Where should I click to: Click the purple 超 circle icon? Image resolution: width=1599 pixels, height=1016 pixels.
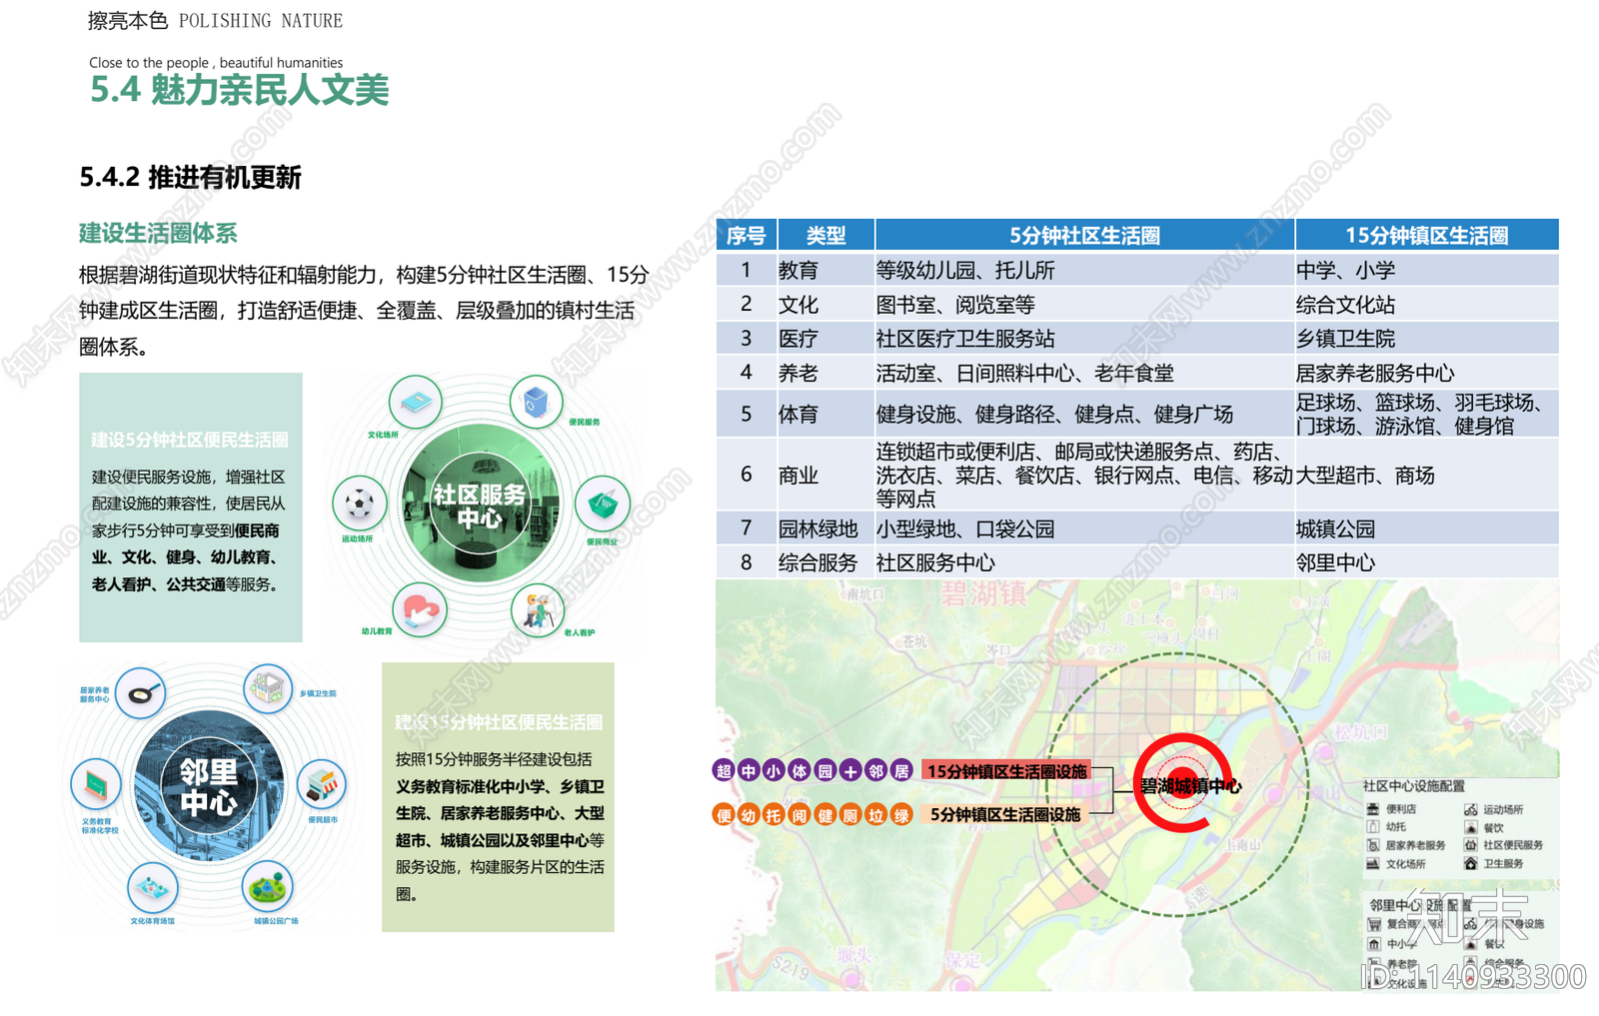tap(724, 770)
